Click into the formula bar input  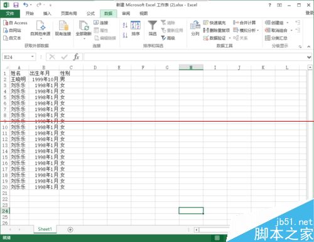pyautogui.click(x=195, y=57)
